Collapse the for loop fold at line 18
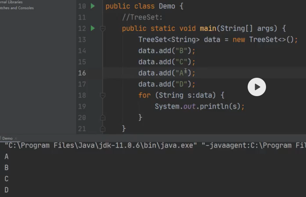Screen dimensions: 306x197 [x=103, y=95]
